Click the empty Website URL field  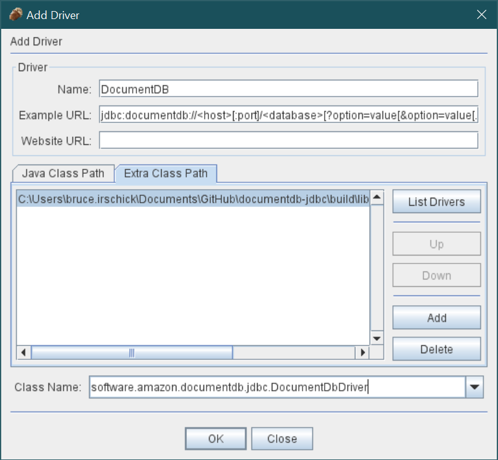[x=288, y=141]
